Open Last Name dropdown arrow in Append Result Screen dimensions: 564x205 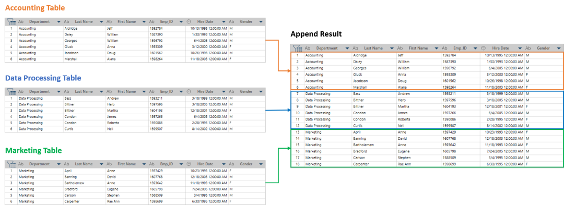(392, 49)
